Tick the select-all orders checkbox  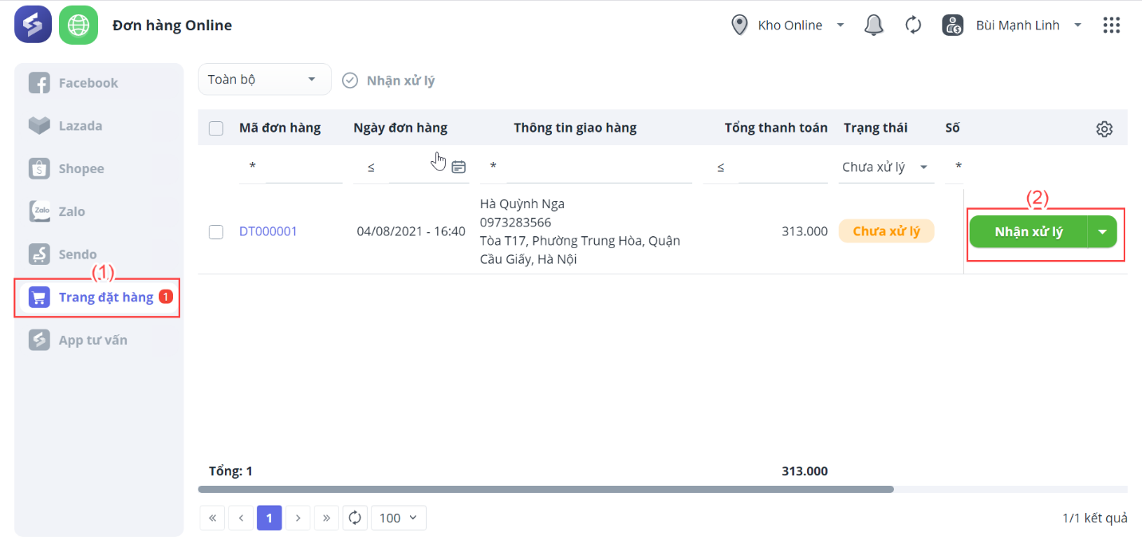216,128
